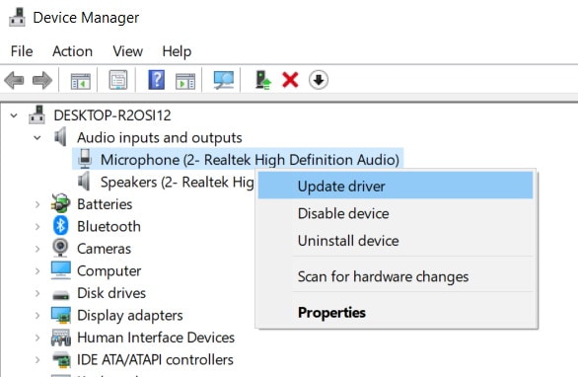The image size is (578, 377).
Task: Collapse Audio inputs and outputs chevron
Action: [37, 137]
